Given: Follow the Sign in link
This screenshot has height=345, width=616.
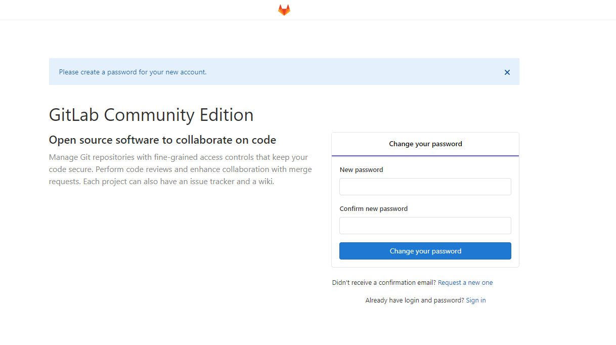Looking at the screenshot, I should point(476,300).
